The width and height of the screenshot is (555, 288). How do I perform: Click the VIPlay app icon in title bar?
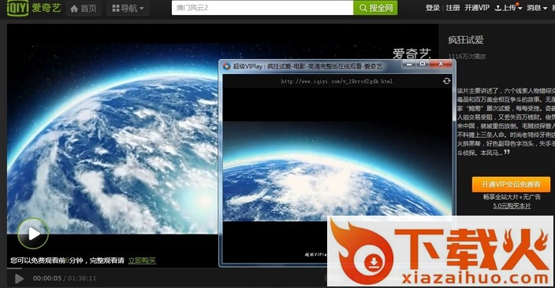pyautogui.click(x=226, y=66)
